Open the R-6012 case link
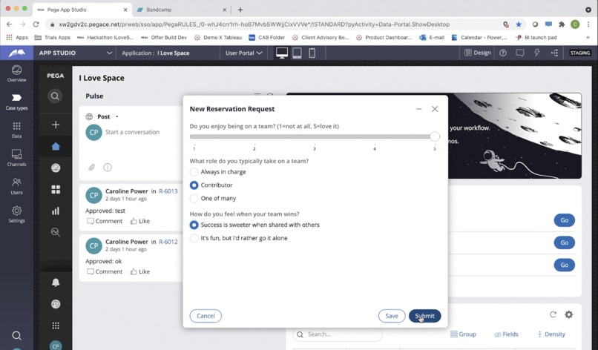The height and width of the screenshot is (350, 598). 168,242
